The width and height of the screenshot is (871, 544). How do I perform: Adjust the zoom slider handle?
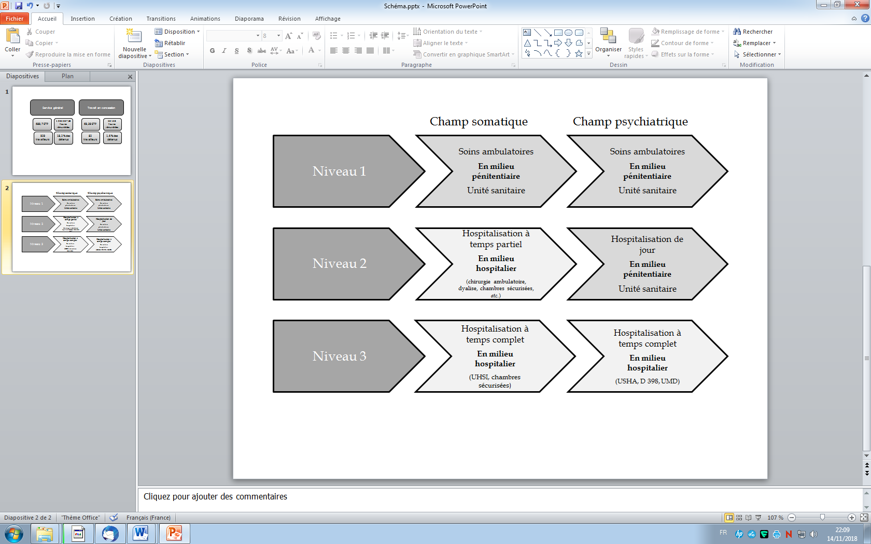tap(822, 518)
